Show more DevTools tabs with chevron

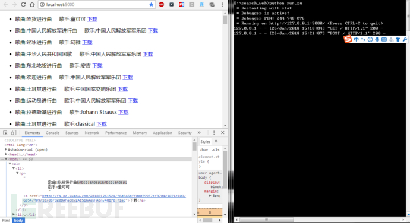(199, 133)
